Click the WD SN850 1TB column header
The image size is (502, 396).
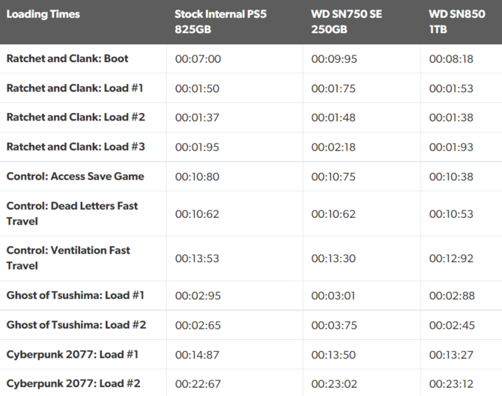click(457, 22)
